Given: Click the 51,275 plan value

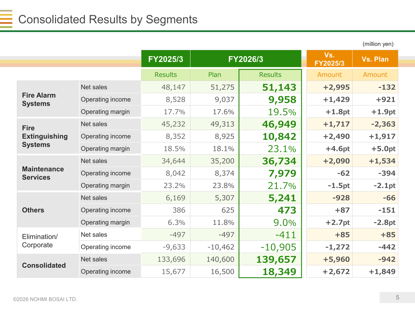Looking at the screenshot, I should 222,87.
